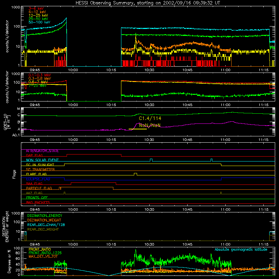Select the yellow 12-25 keV legend label
279x279 pixels.
click(38, 15)
